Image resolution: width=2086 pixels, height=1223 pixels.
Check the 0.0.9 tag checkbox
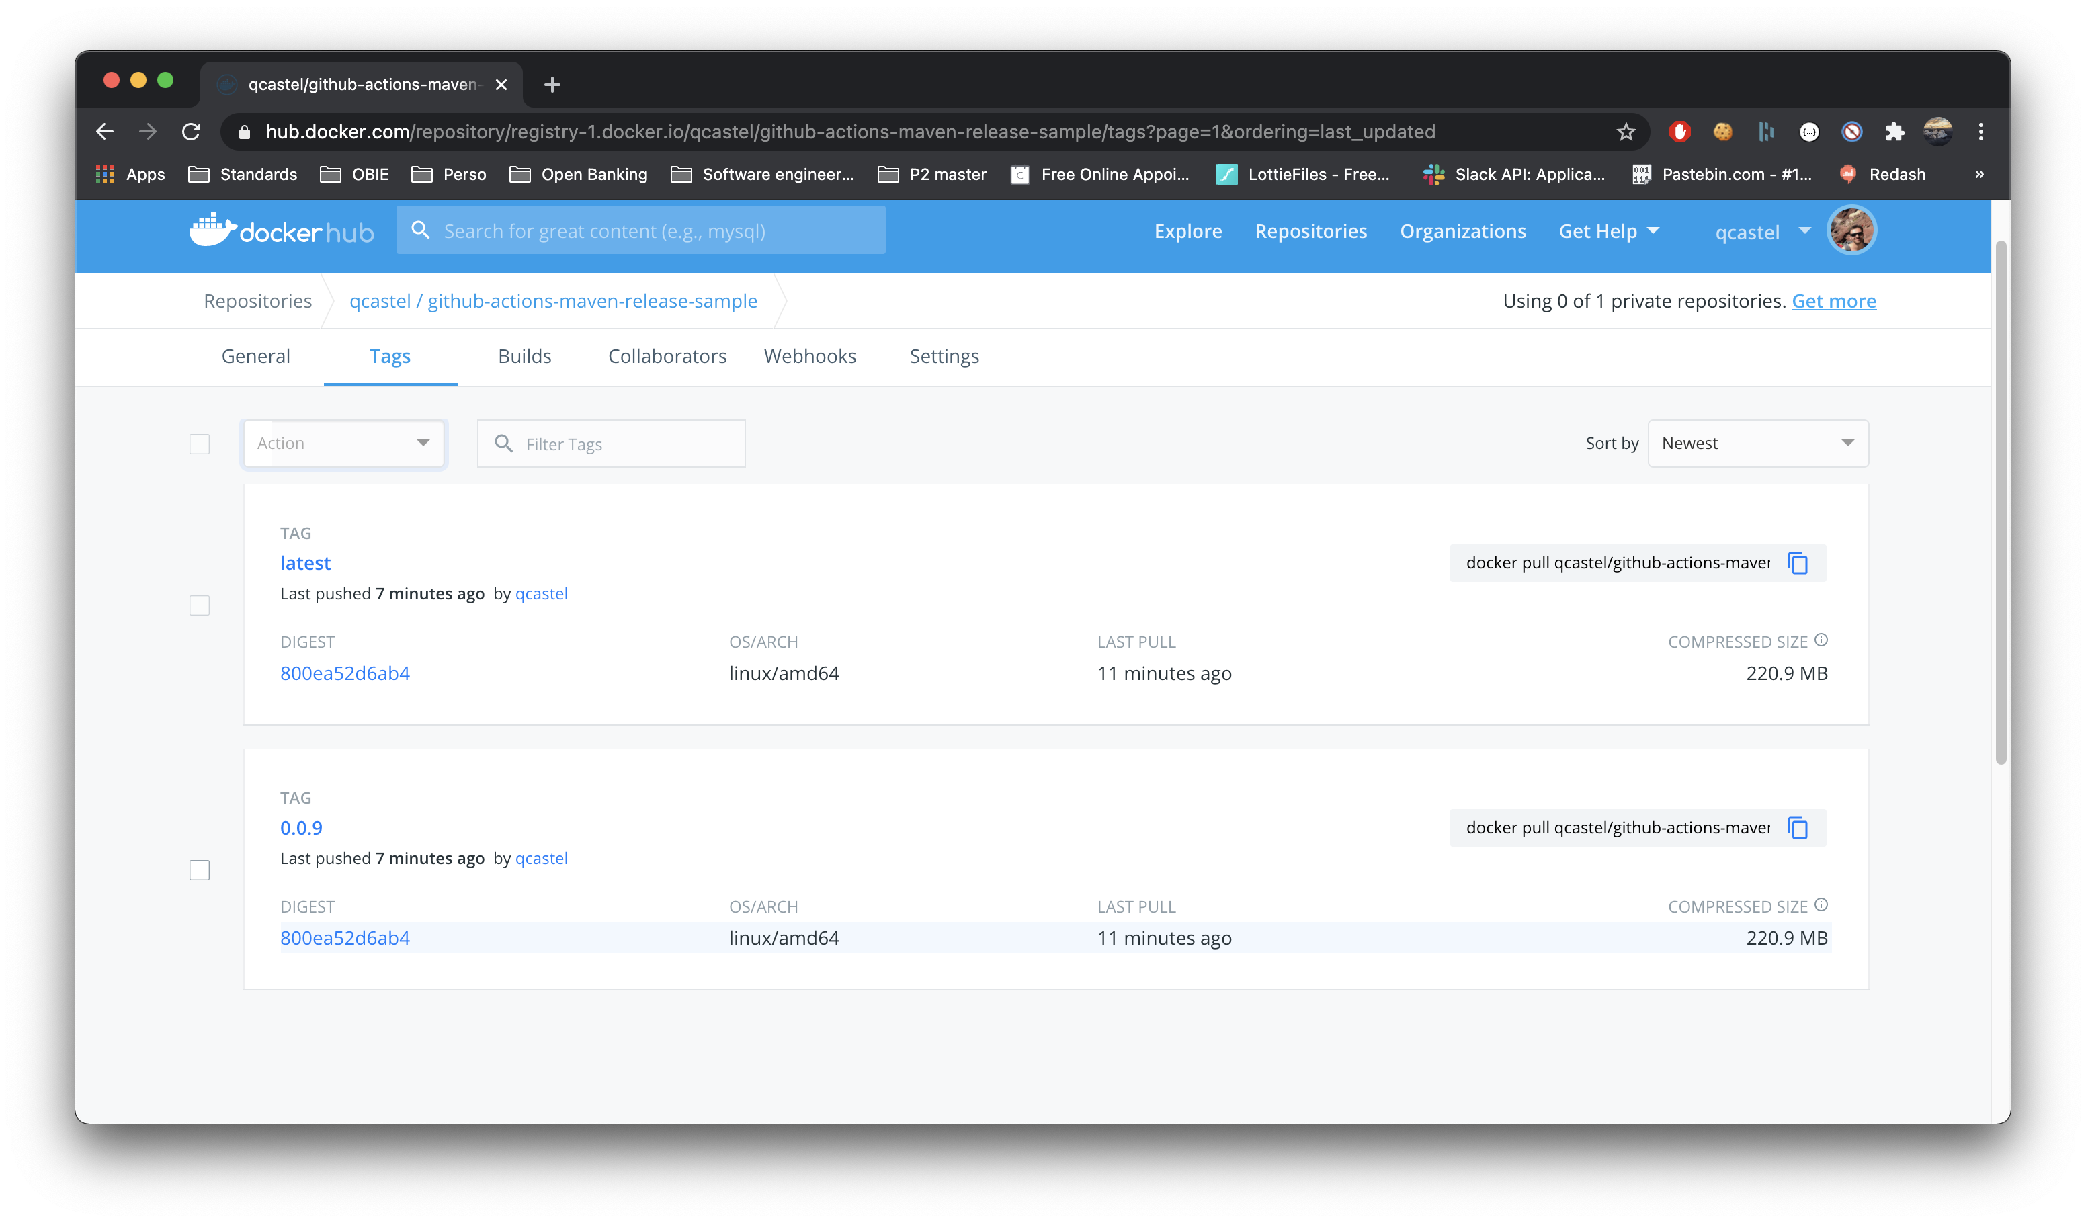(x=200, y=870)
